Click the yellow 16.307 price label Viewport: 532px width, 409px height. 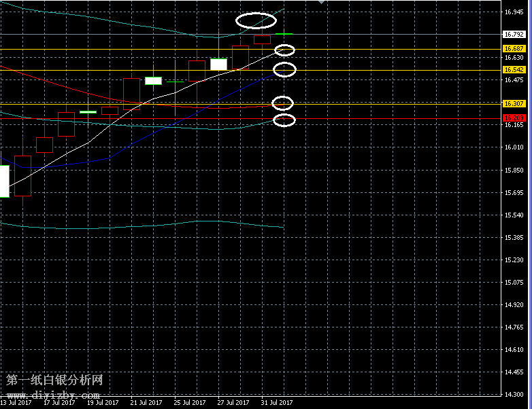point(514,103)
